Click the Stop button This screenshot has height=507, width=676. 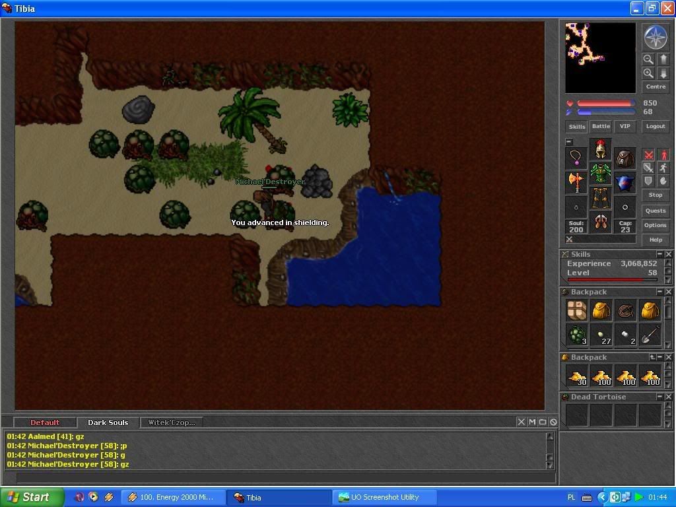(656, 195)
